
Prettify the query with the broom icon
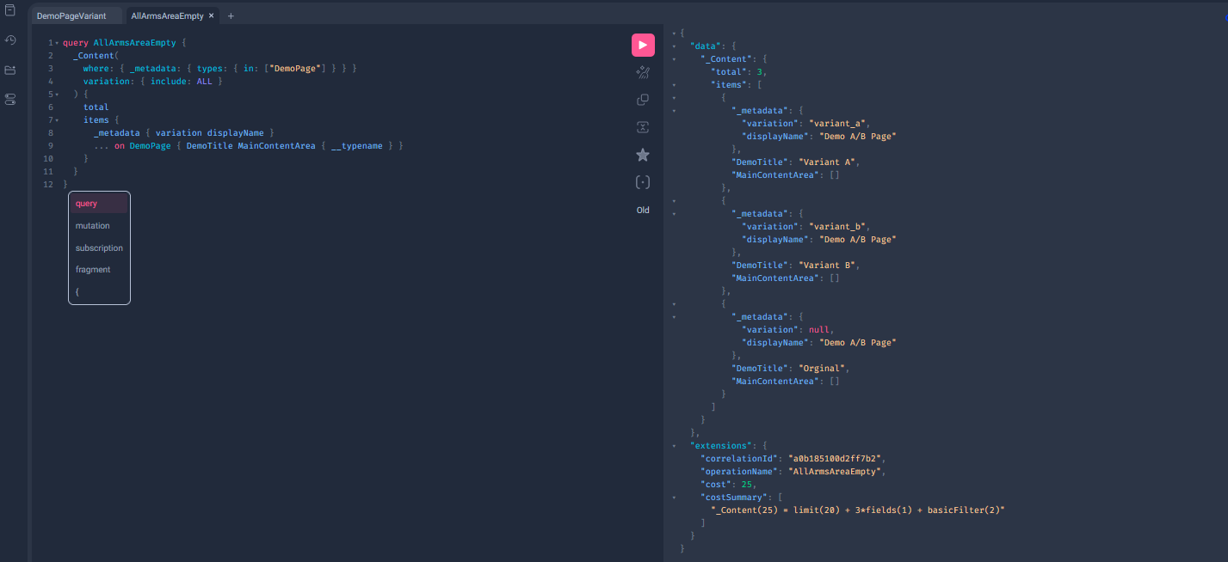643,73
